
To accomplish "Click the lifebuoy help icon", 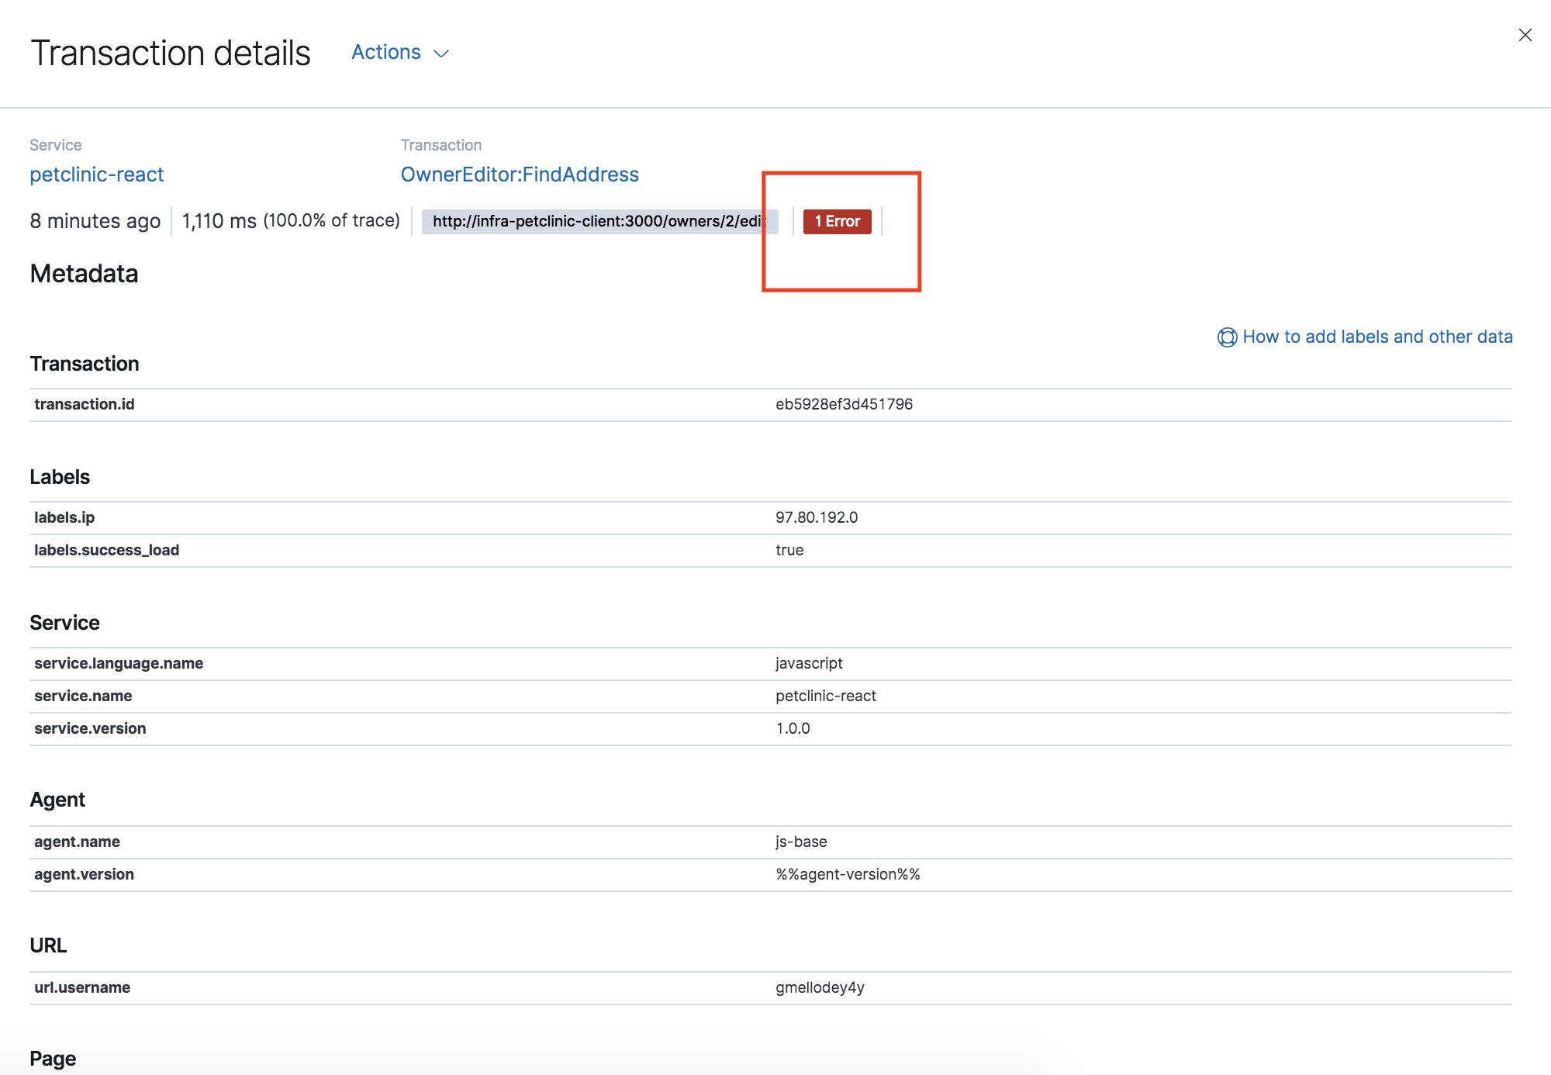I will coord(1227,337).
